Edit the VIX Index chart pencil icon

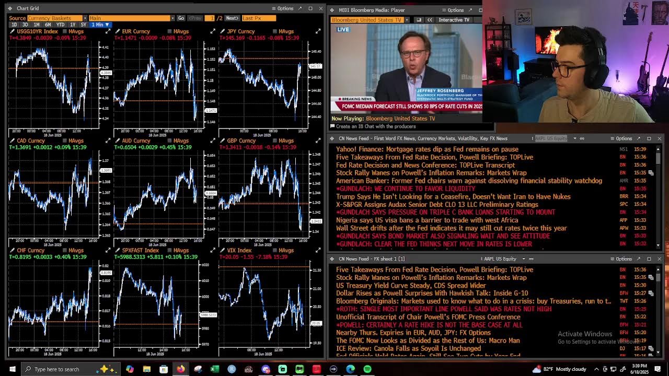tap(222, 251)
